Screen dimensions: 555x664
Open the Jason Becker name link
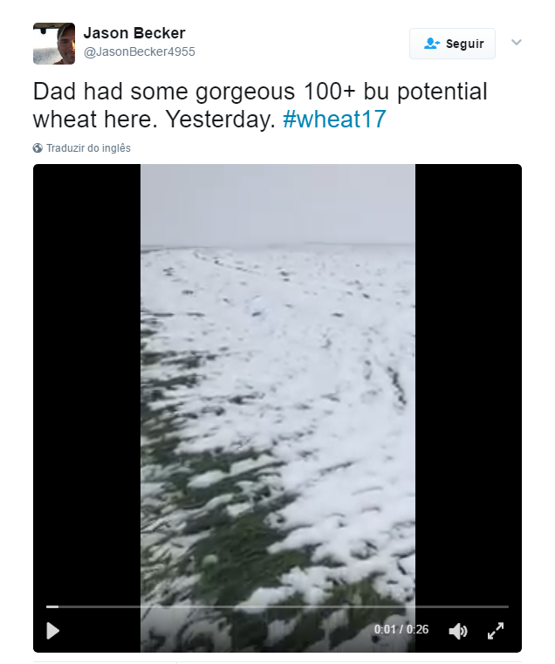(x=134, y=33)
